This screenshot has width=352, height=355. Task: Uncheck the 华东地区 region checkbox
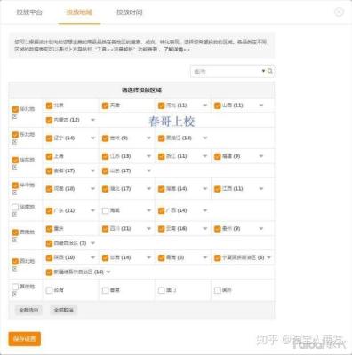(15, 161)
